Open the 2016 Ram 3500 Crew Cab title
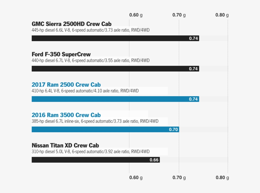 click(66, 115)
